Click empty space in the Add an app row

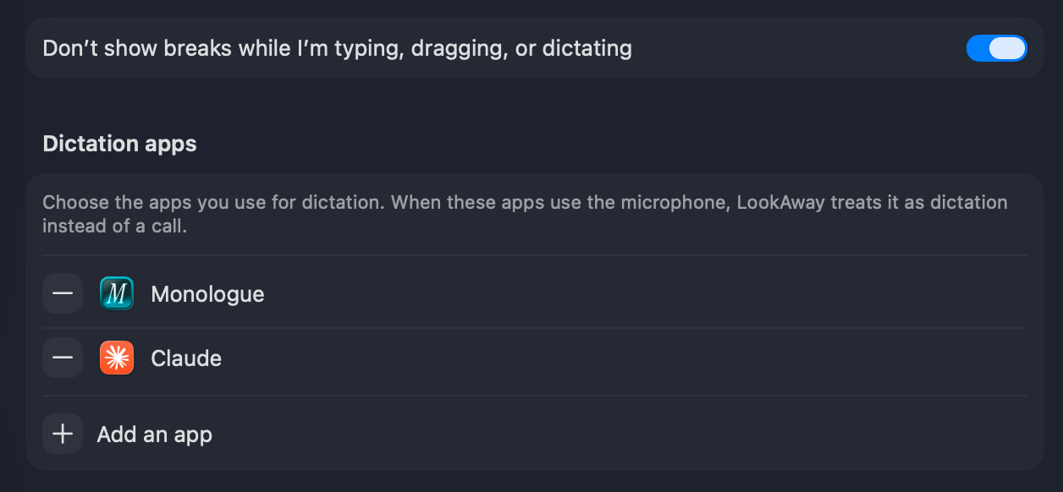pyautogui.click(x=618, y=434)
